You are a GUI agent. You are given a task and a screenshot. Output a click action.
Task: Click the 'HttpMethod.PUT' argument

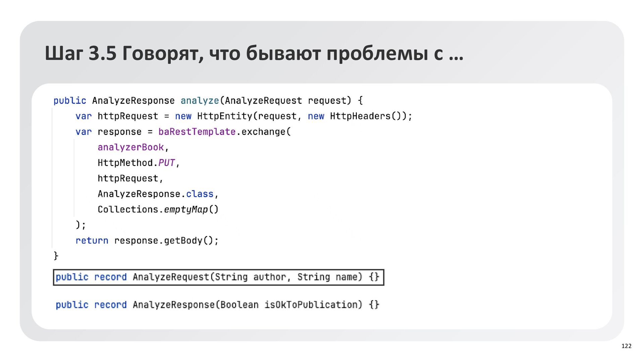tap(137, 163)
